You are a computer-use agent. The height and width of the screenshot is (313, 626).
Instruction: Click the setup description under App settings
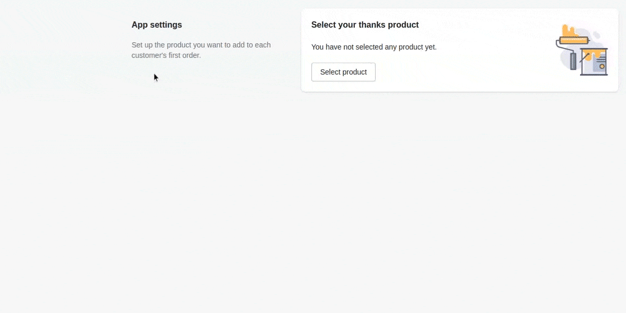point(201,50)
